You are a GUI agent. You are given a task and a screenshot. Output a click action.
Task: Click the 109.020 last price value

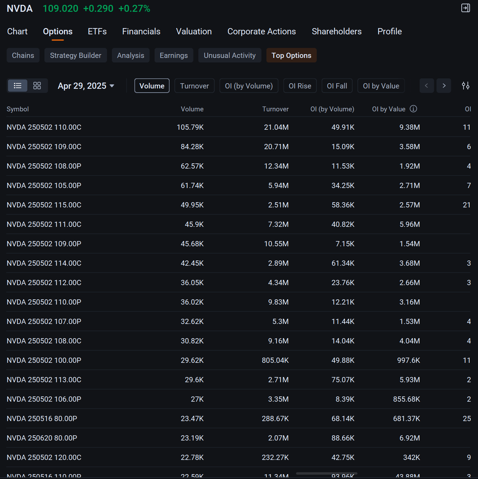click(x=60, y=9)
